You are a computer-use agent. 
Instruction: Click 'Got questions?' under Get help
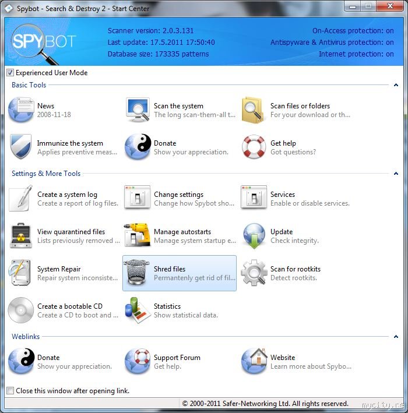click(x=293, y=152)
